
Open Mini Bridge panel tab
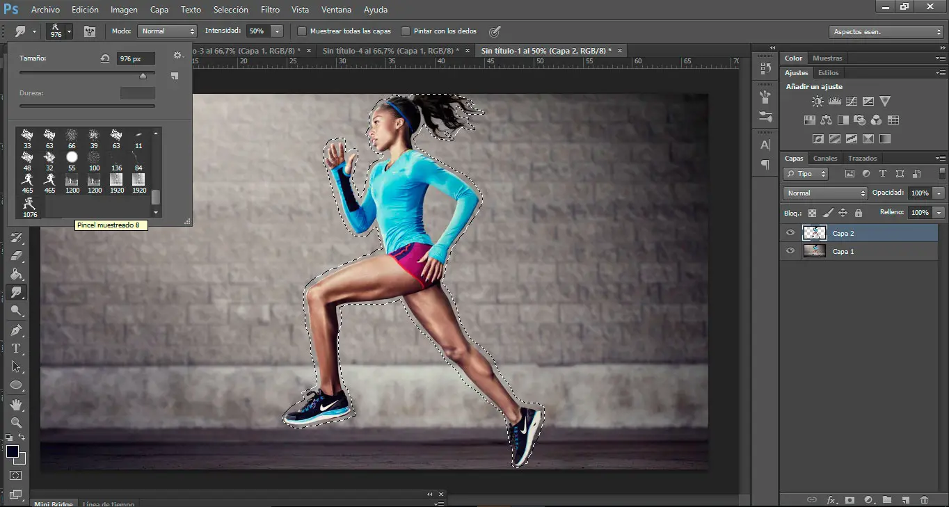pos(54,504)
